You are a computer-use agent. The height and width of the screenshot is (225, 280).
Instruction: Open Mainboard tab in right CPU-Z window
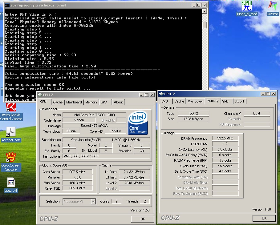click(195, 101)
